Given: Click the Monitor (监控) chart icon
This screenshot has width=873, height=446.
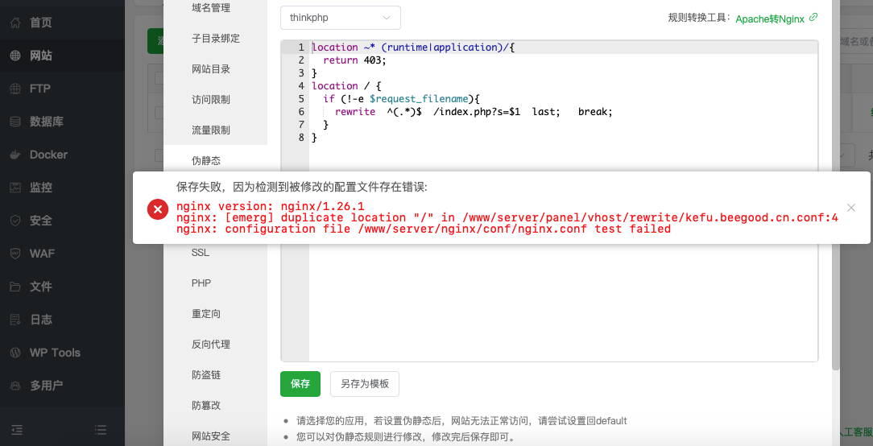Looking at the screenshot, I should (15, 188).
